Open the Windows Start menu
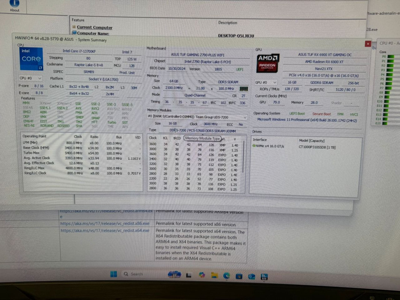This screenshot has height=300, width=400. [114, 274]
